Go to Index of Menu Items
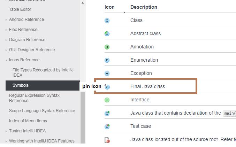The width and height of the screenshot is (236, 147). [x=28, y=121]
